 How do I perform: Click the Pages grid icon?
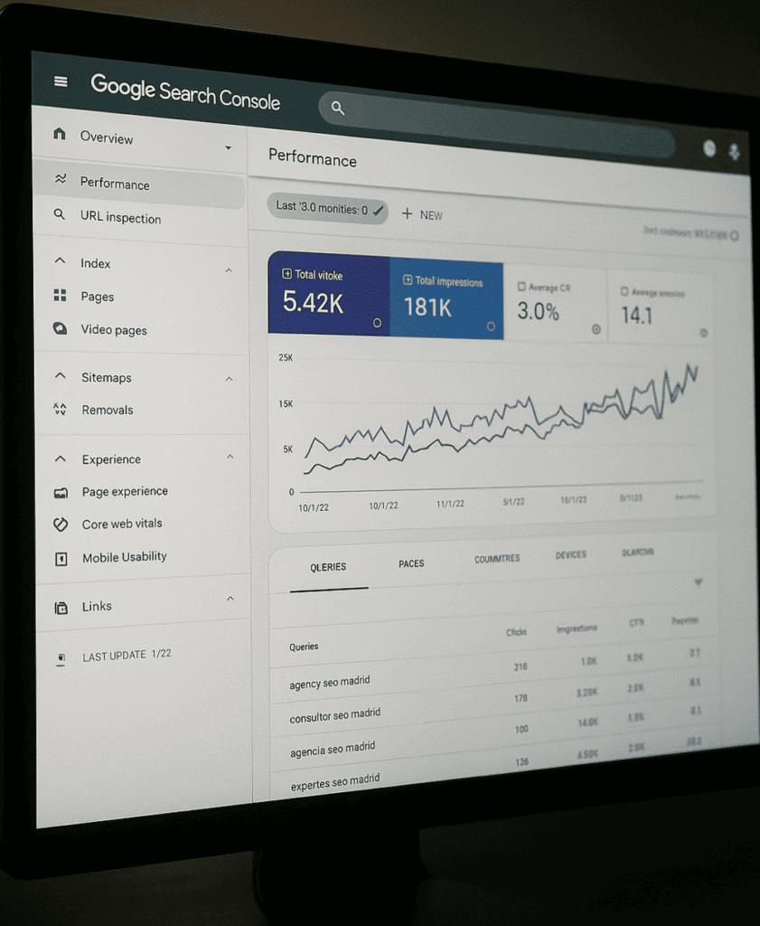click(x=61, y=296)
